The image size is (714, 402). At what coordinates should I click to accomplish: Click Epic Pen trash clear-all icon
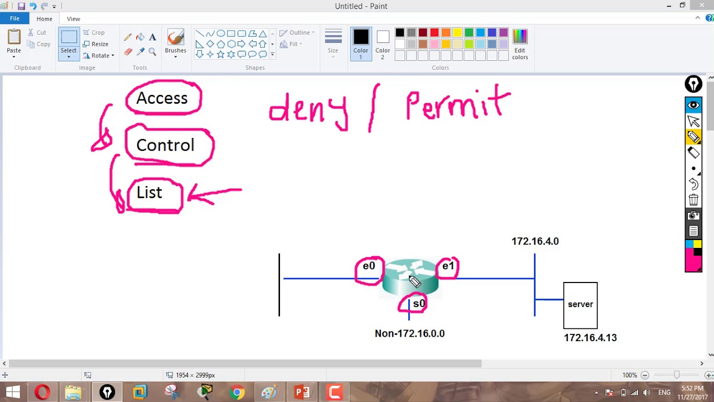[693, 199]
